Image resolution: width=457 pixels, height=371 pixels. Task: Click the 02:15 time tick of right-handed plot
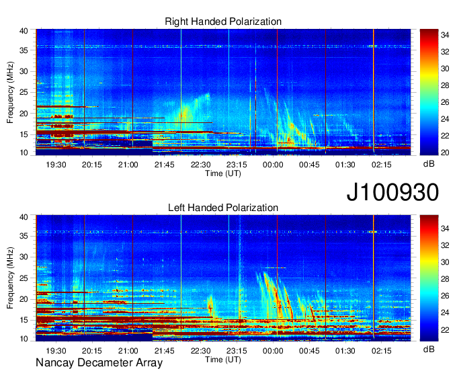[382, 165]
